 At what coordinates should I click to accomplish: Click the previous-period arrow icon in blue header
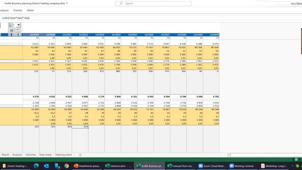pos(14,34)
